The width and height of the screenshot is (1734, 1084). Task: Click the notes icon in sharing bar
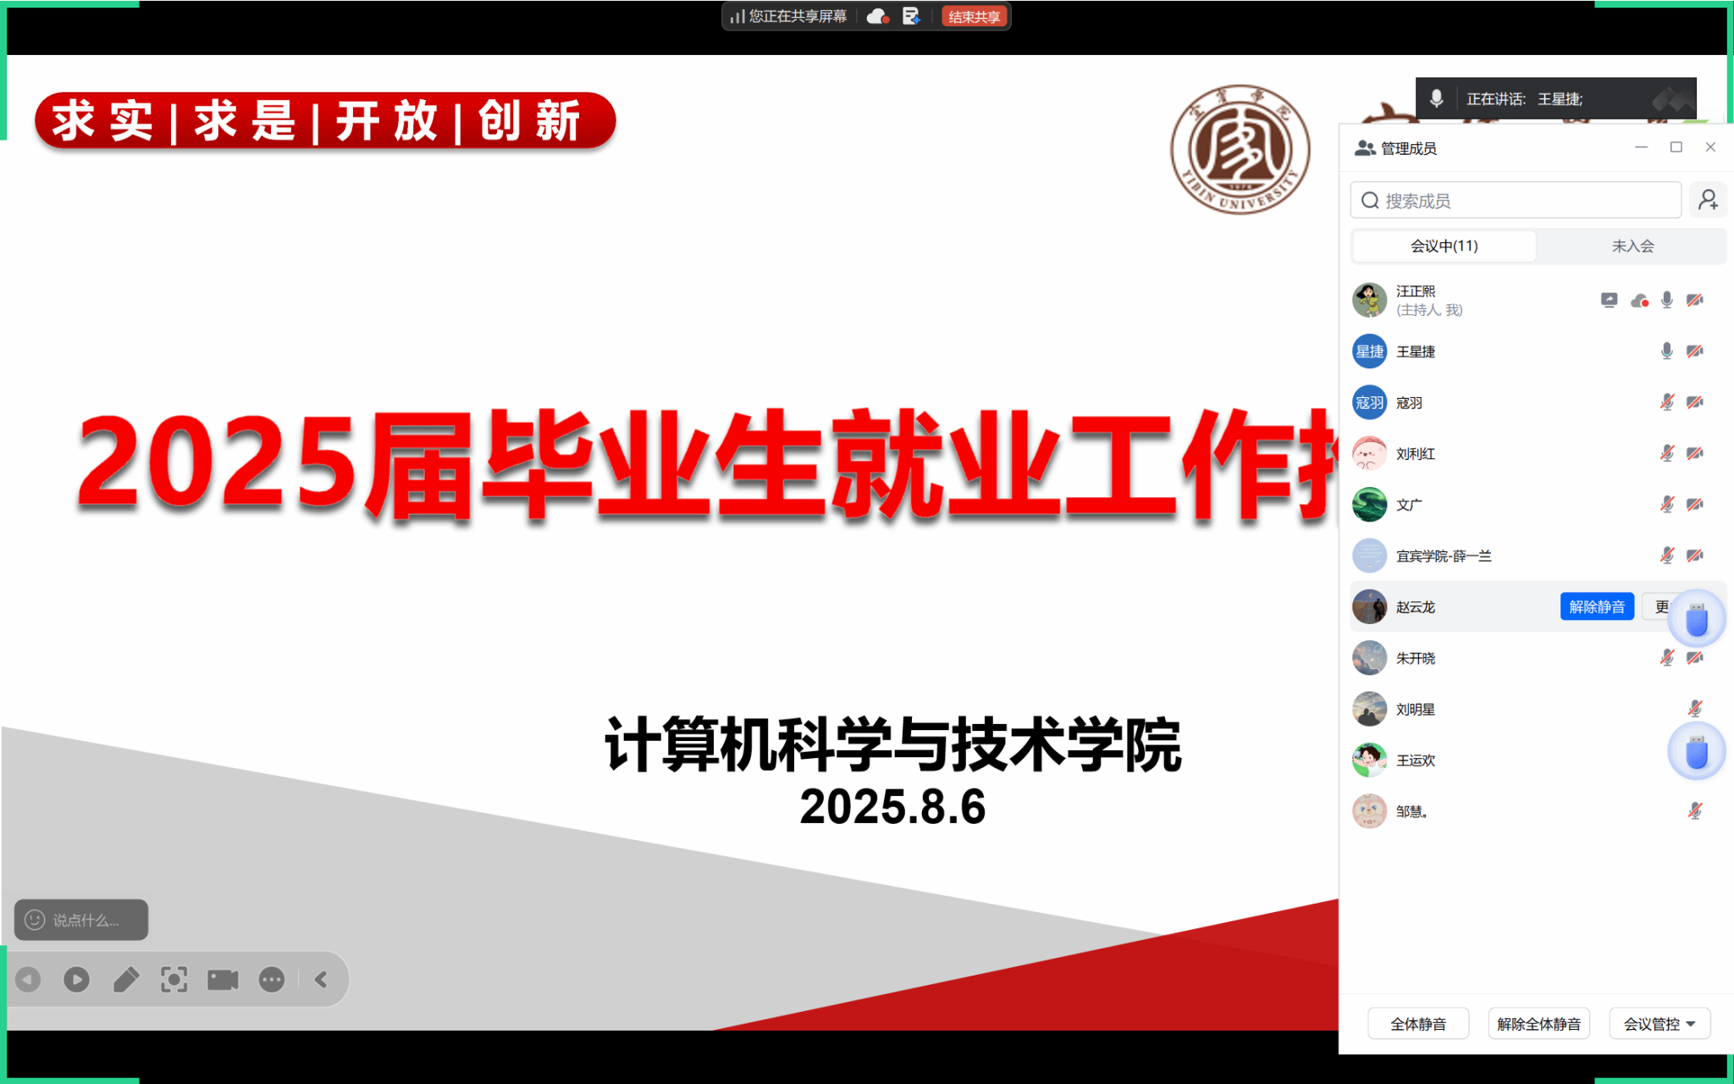pos(911,16)
